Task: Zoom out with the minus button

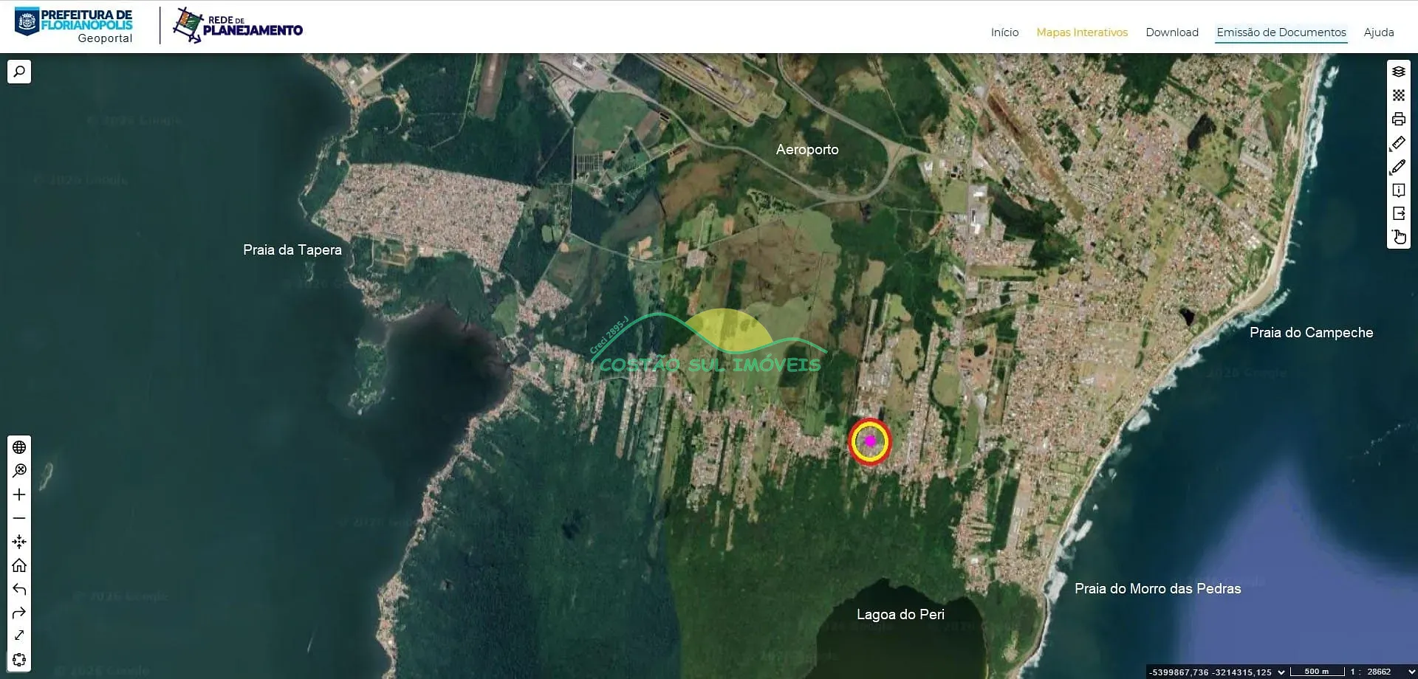Action: coord(19,518)
